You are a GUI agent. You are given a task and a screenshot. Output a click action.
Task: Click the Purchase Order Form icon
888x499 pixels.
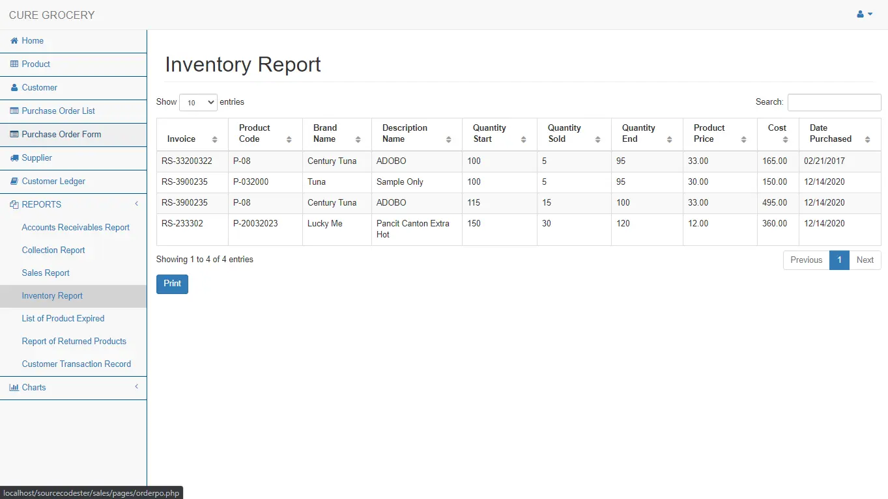pyautogui.click(x=14, y=135)
